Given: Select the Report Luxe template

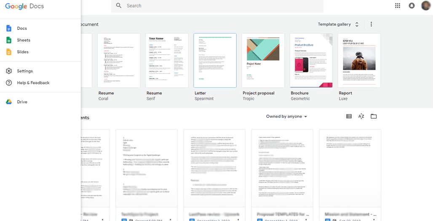Looking at the screenshot, I should pos(359,61).
